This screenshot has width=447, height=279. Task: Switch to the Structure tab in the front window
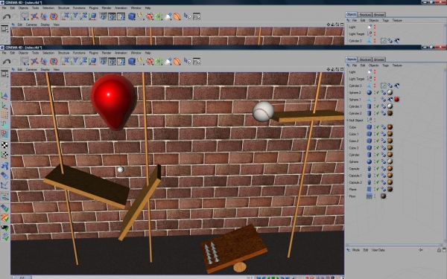(x=365, y=60)
